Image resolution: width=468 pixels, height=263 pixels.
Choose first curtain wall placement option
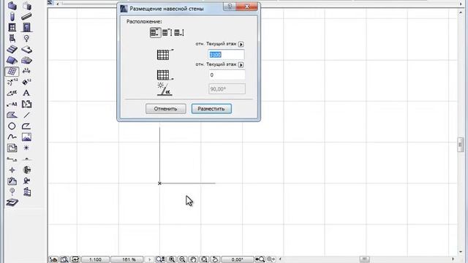click(155, 32)
